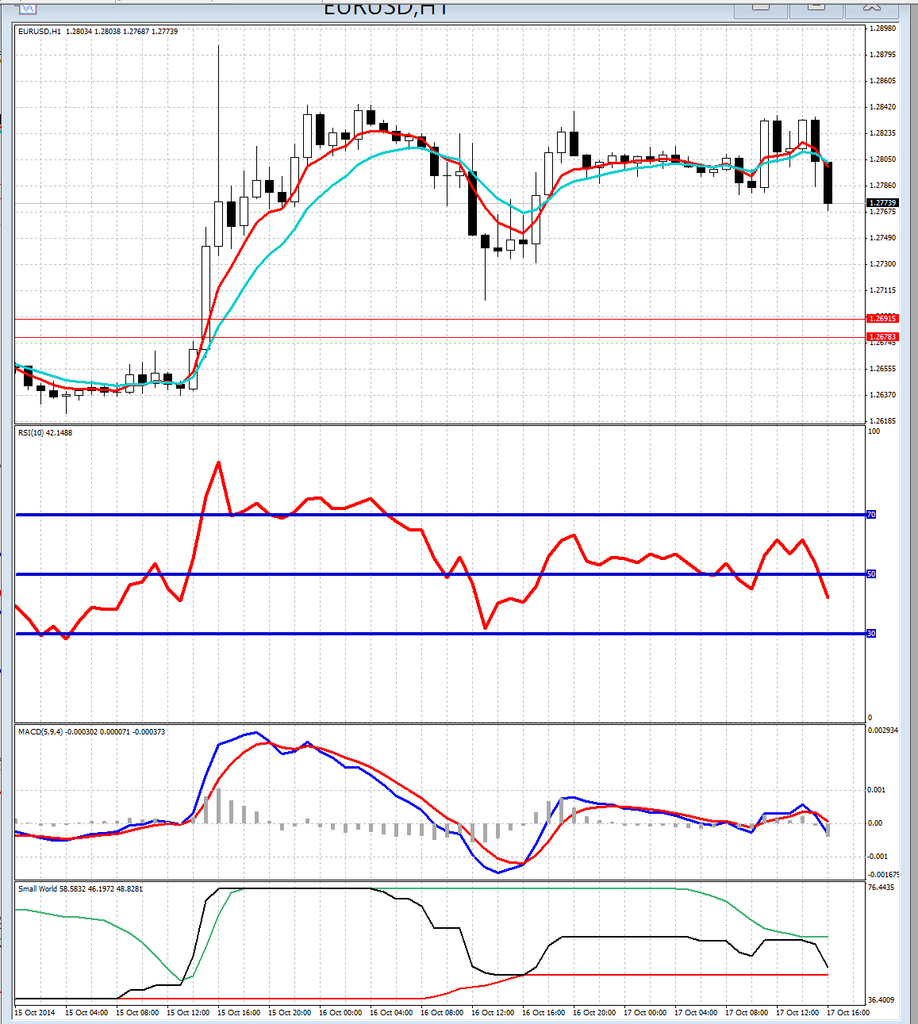Click the 1.26370 price scale label
The width and height of the screenshot is (918, 1024).
[882, 395]
